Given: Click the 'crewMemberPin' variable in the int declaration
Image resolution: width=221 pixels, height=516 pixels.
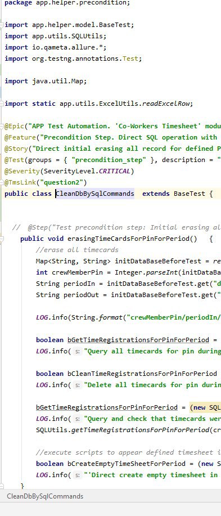Looking at the screenshot, I should pos(75,272).
